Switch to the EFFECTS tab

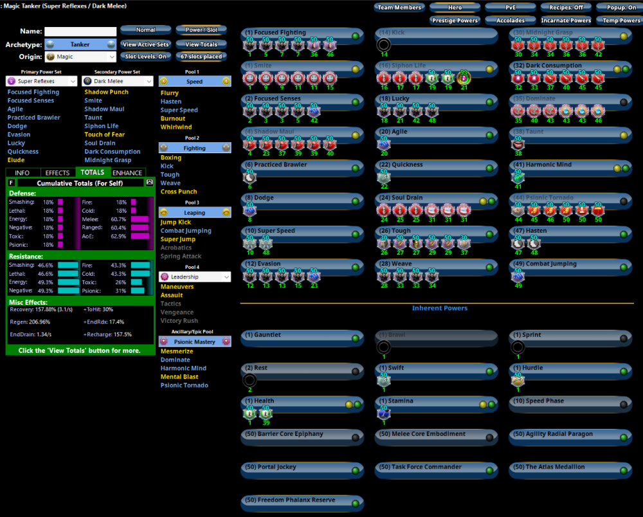tap(58, 173)
